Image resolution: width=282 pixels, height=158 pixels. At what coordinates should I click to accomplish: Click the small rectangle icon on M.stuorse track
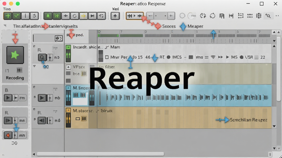[x=78, y=119]
